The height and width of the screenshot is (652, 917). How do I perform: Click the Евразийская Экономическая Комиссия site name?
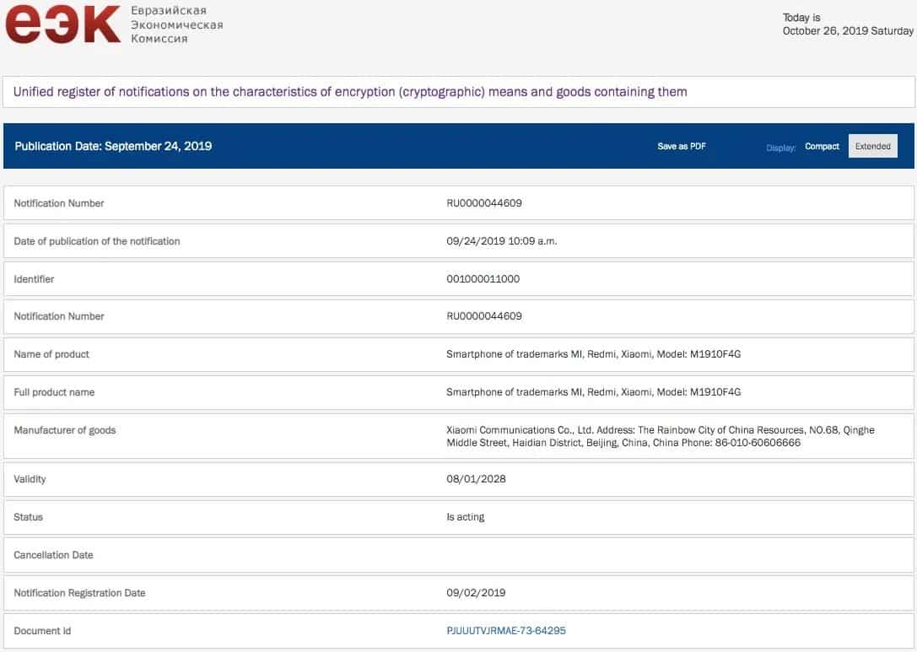[x=177, y=25]
